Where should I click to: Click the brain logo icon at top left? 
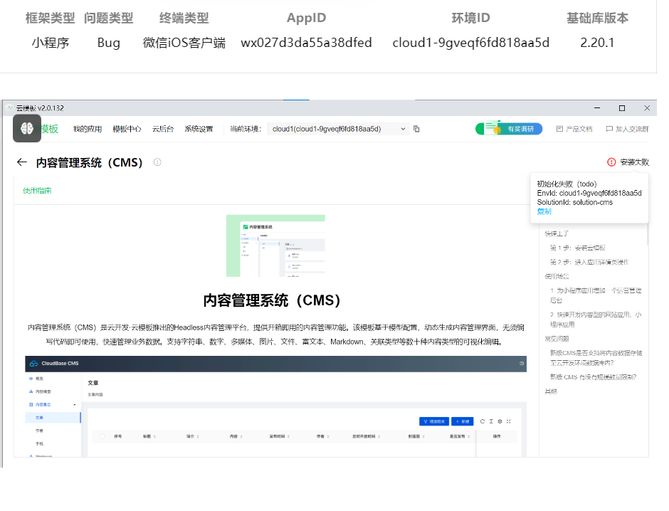(x=27, y=128)
